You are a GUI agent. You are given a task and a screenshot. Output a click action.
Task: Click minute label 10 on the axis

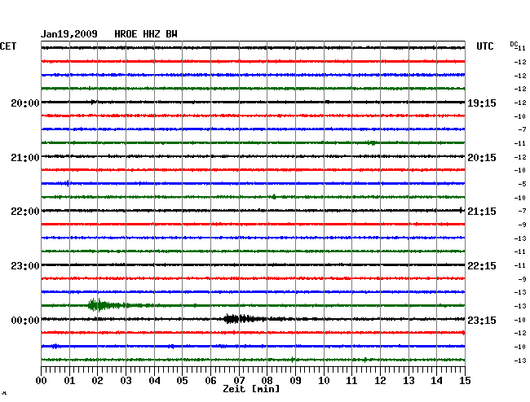click(x=324, y=381)
